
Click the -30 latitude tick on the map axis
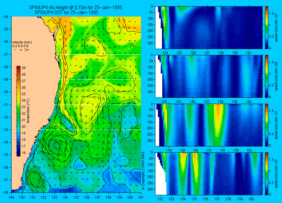(5, 92)
